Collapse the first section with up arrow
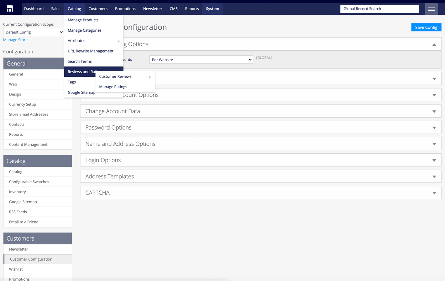The width and height of the screenshot is (445, 281). tap(434, 44)
